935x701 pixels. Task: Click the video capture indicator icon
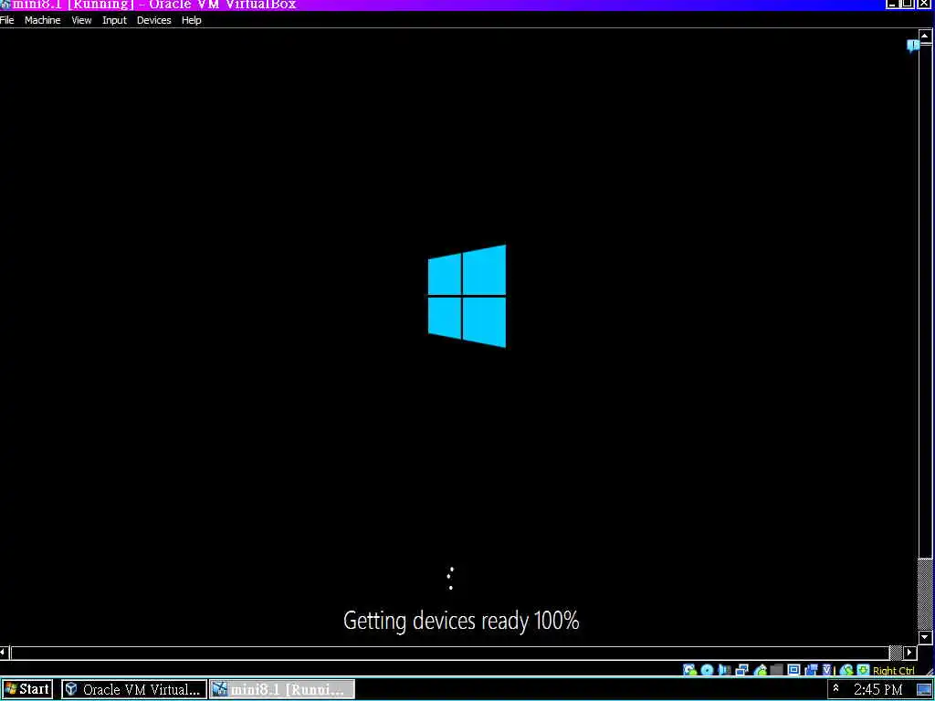pyautogui.click(x=811, y=669)
